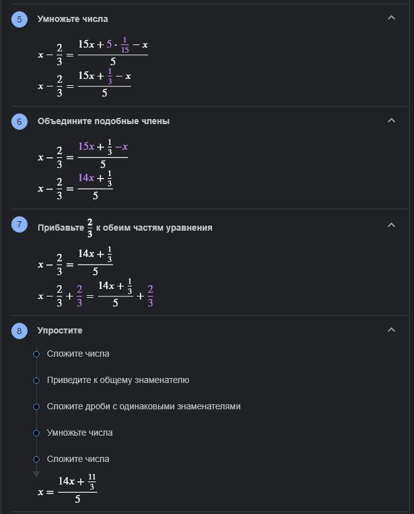
Task: Click the "Упростите" heading of step 8
Action: [x=60, y=331]
